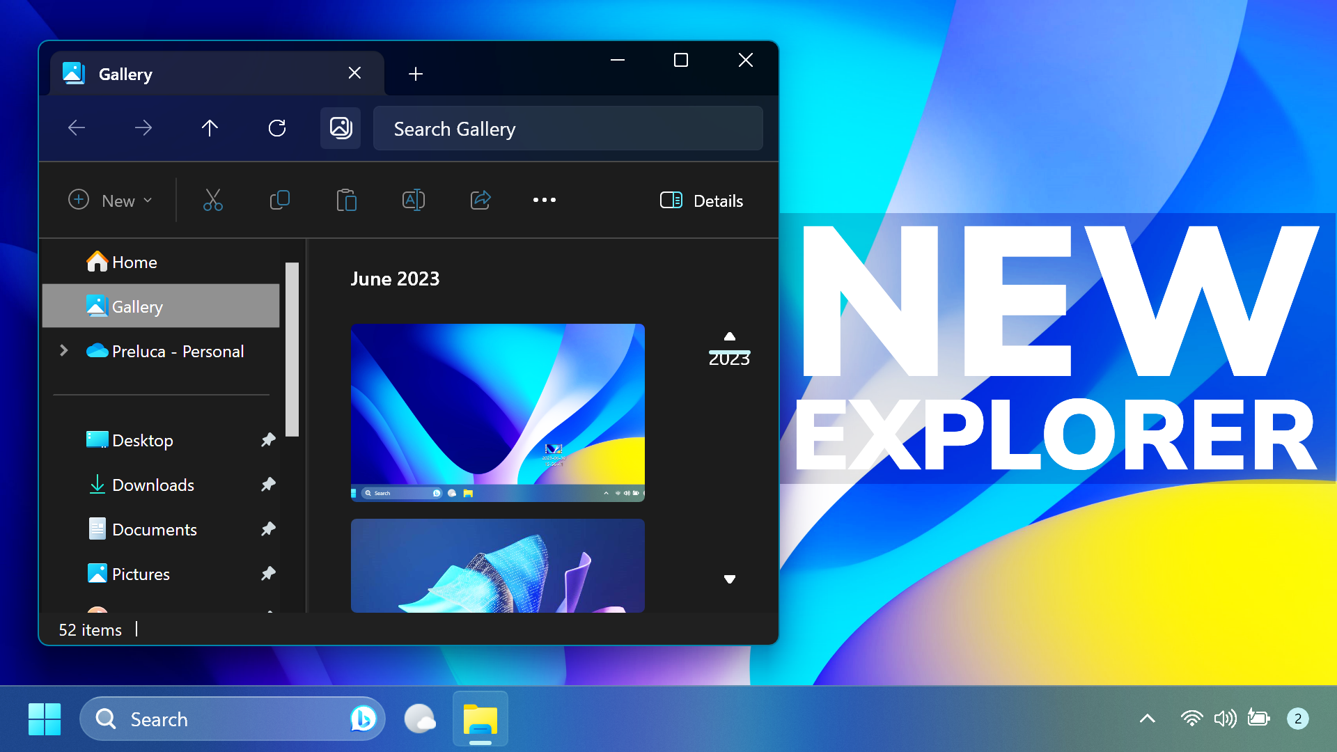Open the Windows Start menu
Image resolution: width=1337 pixels, height=752 pixels.
pos(45,719)
